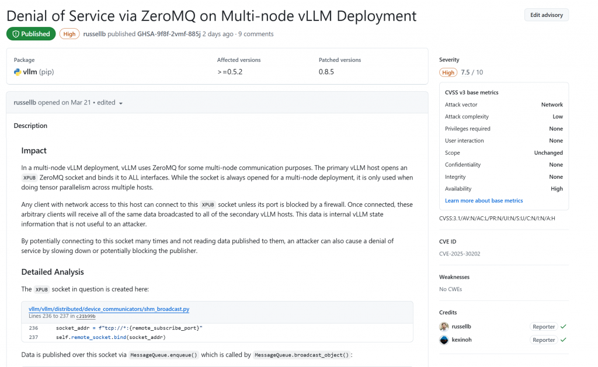This screenshot has height=367, width=598.
Task: Open russellb profile link in header
Action: click(94, 34)
